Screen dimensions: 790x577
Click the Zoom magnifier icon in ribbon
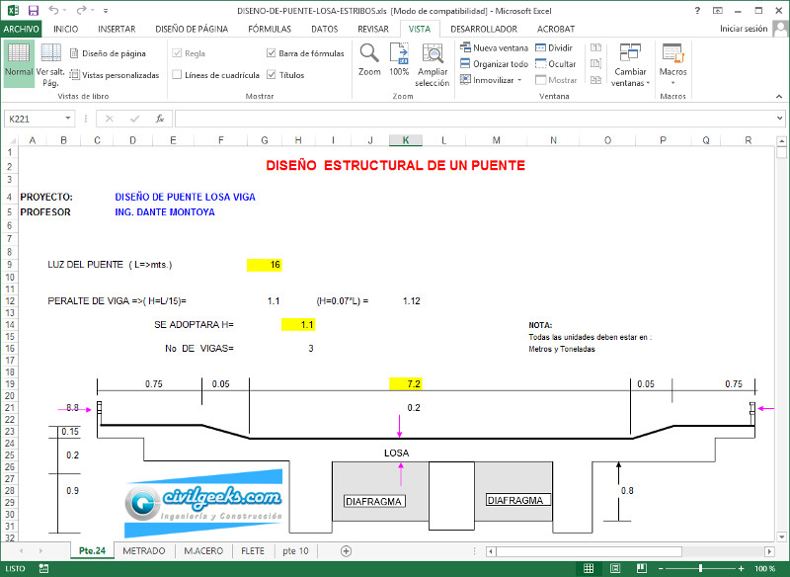tap(369, 54)
